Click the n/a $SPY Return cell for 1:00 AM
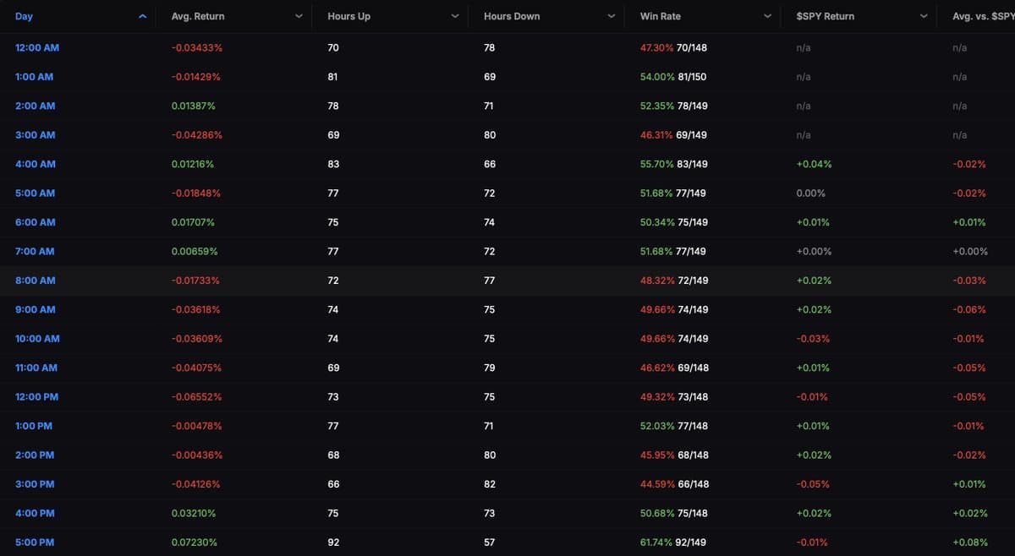The image size is (1015, 556). click(802, 76)
